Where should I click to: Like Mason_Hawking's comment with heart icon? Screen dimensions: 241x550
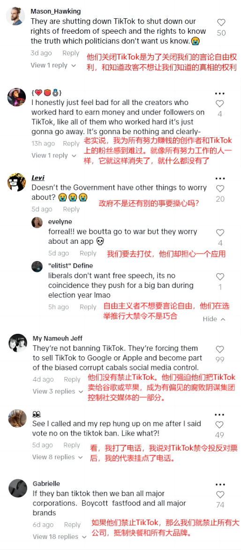pyautogui.click(x=221, y=23)
